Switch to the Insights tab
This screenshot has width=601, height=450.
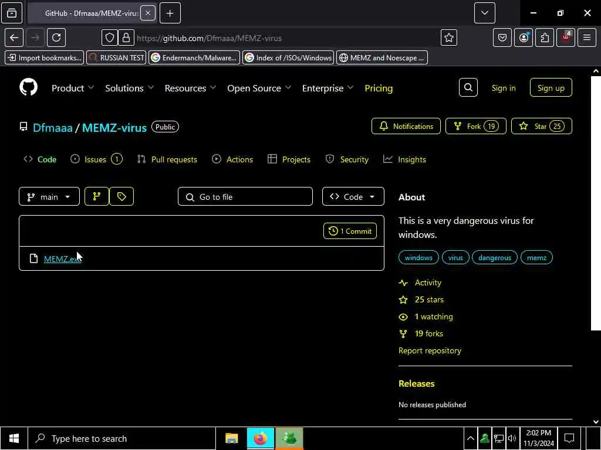405,159
